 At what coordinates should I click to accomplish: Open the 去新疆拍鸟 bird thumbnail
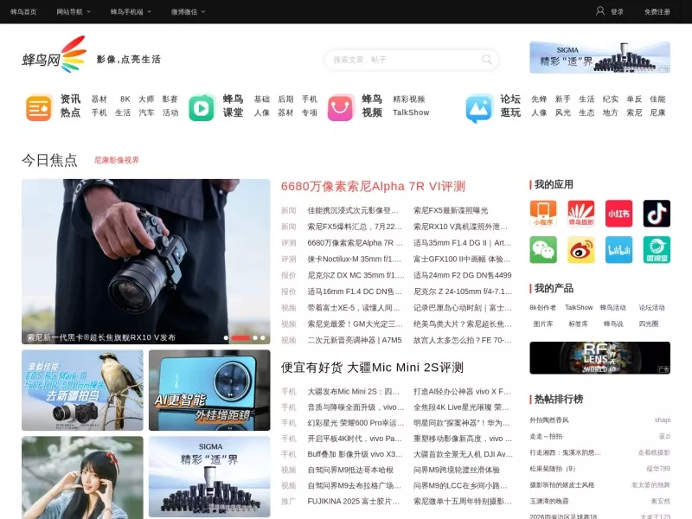pyautogui.click(x=82, y=390)
